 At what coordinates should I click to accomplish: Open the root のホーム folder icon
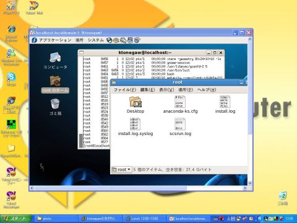[x=55, y=84]
